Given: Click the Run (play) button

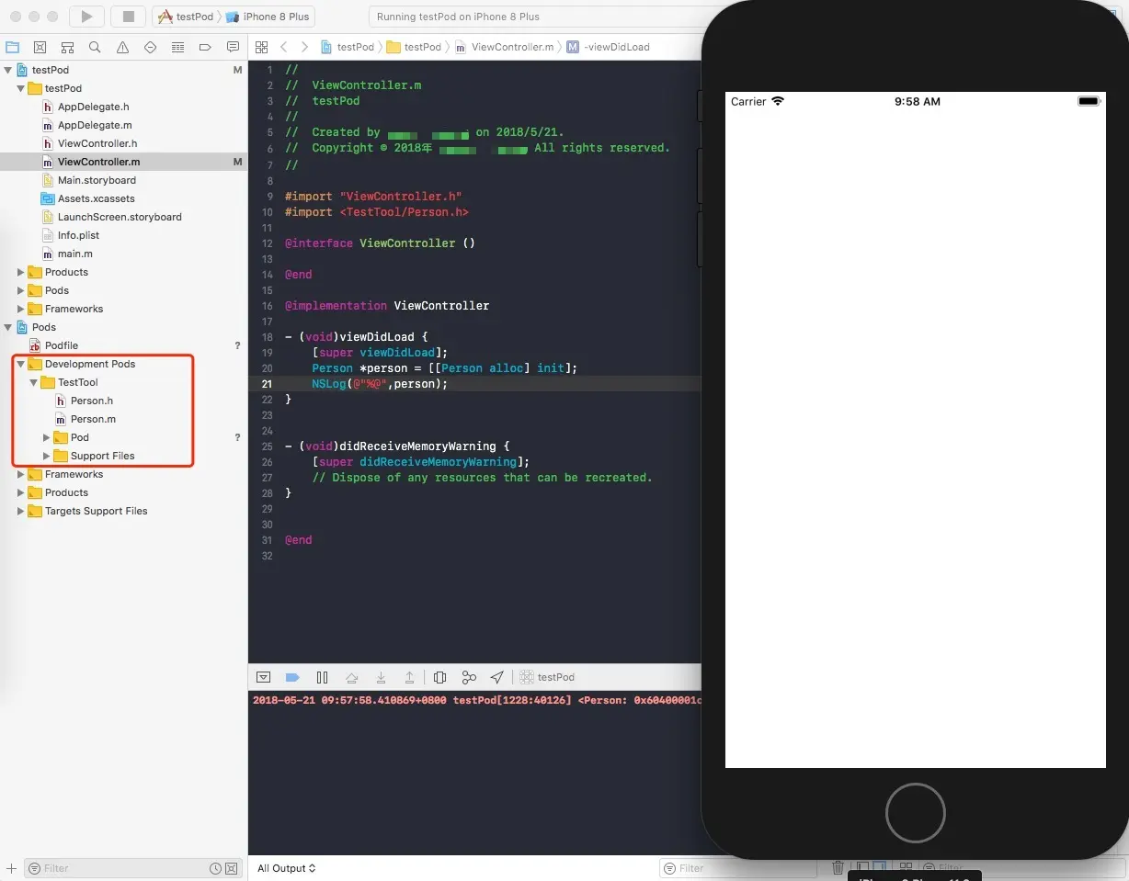Looking at the screenshot, I should click(86, 17).
